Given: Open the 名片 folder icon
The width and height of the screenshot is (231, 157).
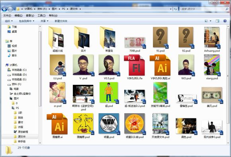Looking at the screenshot, I should pyautogui.click(x=82, y=37).
